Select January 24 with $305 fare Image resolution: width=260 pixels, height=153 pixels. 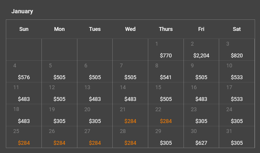tap(237, 115)
